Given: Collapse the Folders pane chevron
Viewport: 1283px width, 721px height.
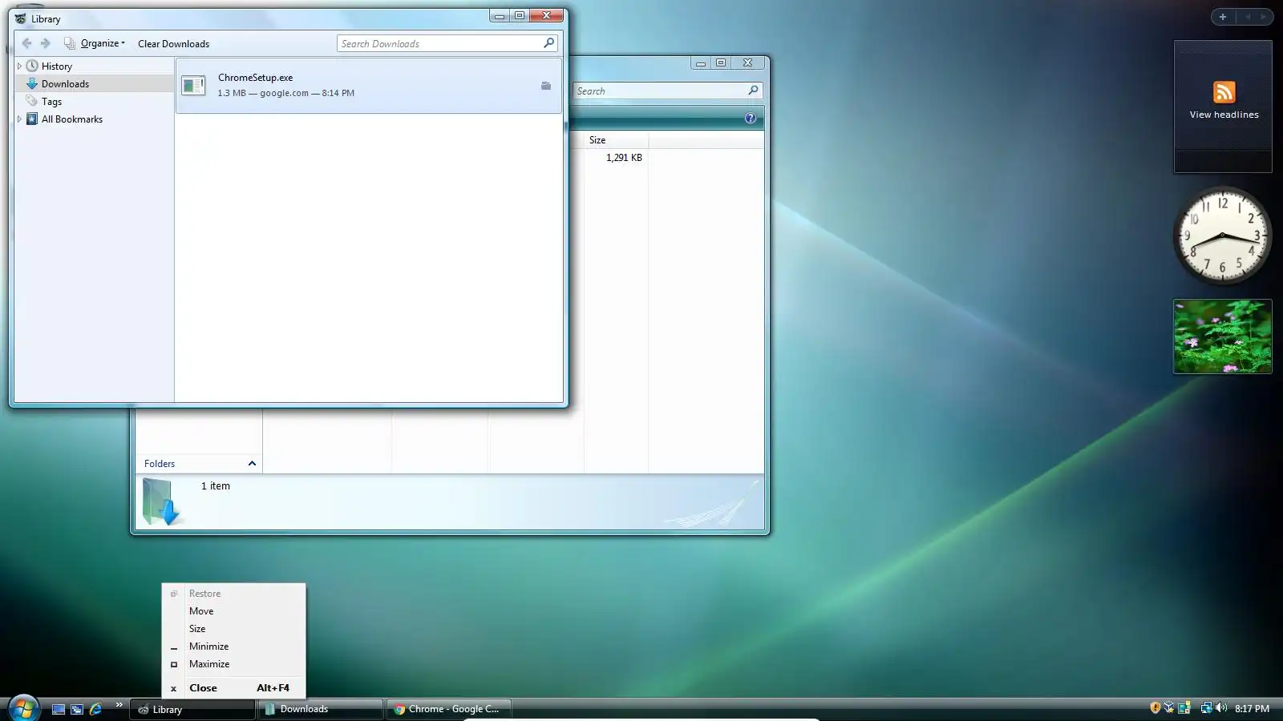Looking at the screenshot, I should click(252, 464).
